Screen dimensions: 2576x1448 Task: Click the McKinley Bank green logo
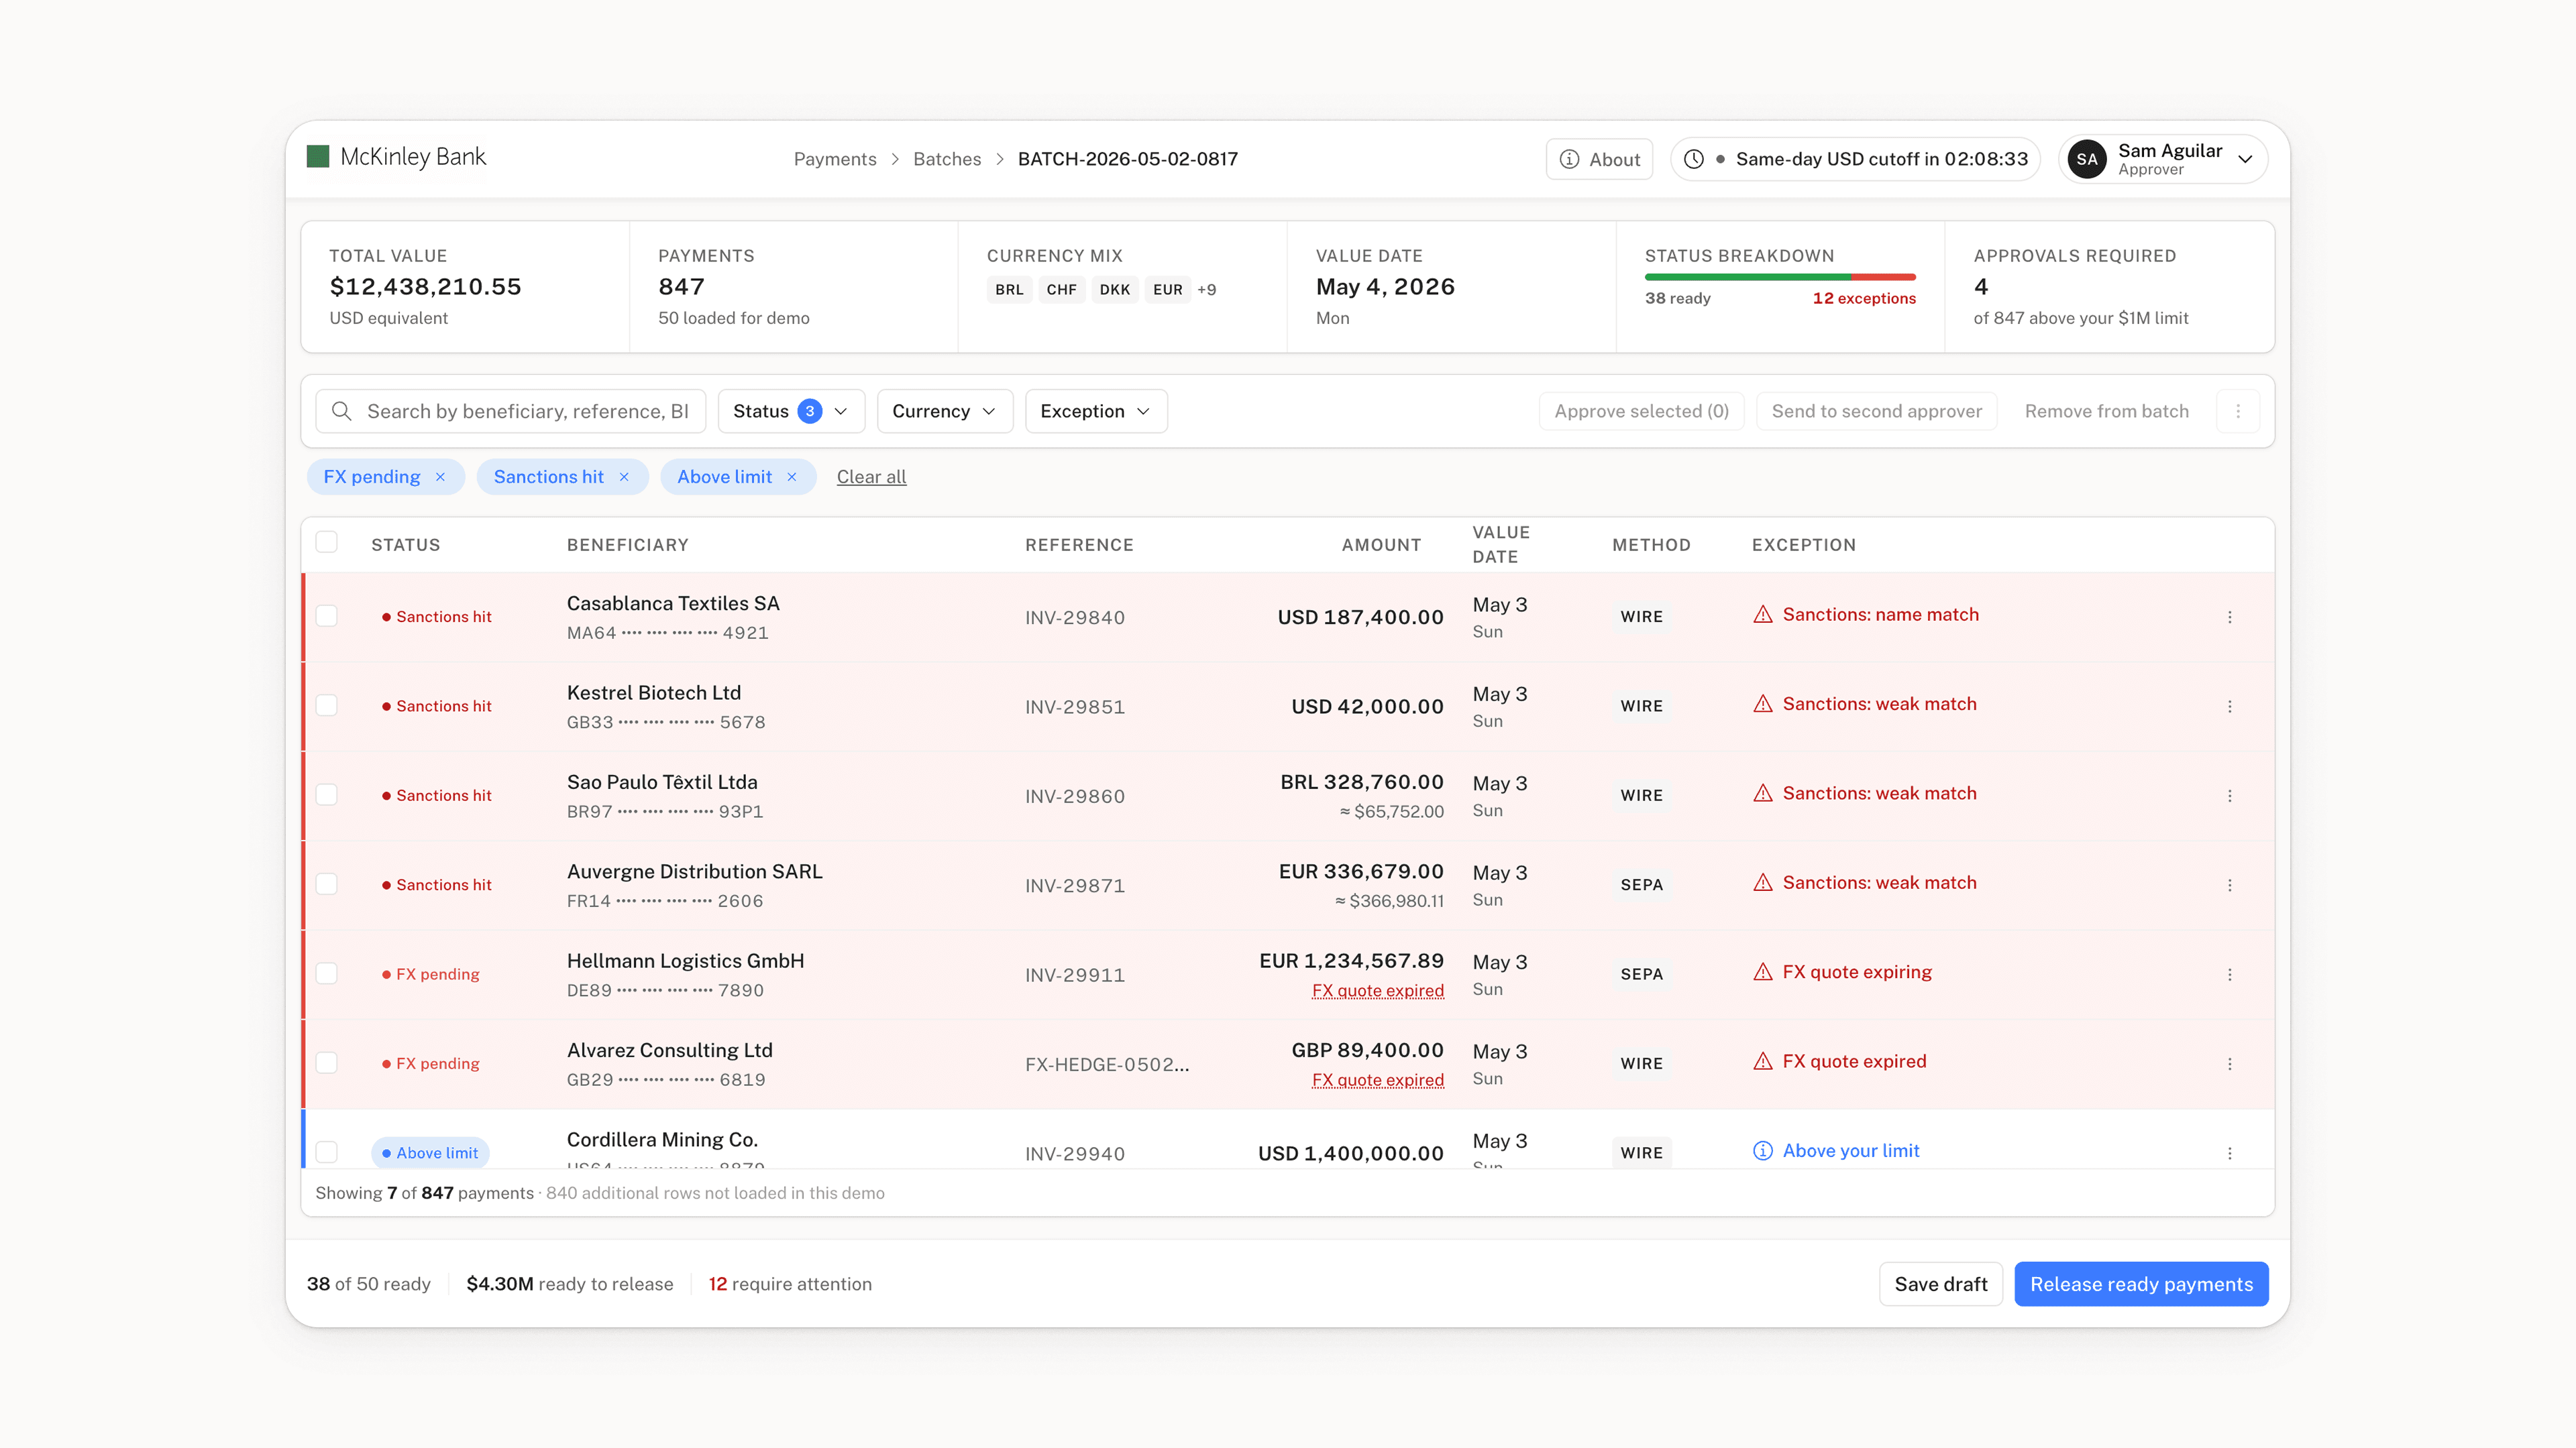[318, 156]
